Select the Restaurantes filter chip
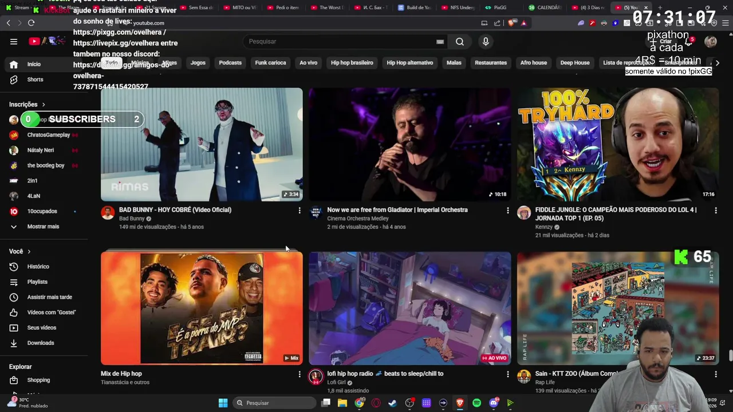 pyautogui.click(x=491, y=63)
